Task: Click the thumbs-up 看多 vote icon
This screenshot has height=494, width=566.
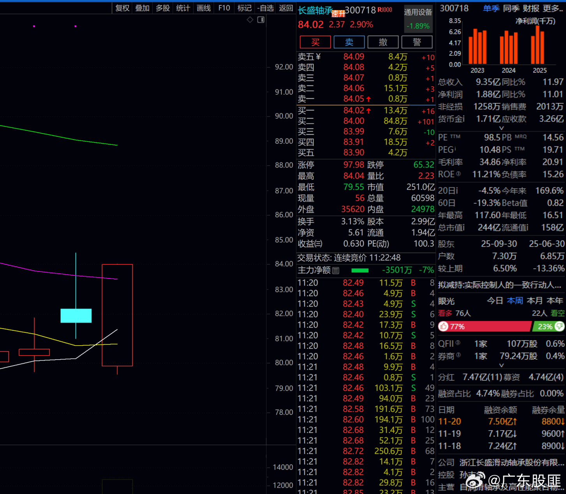Action: click(x=443, y=326)
